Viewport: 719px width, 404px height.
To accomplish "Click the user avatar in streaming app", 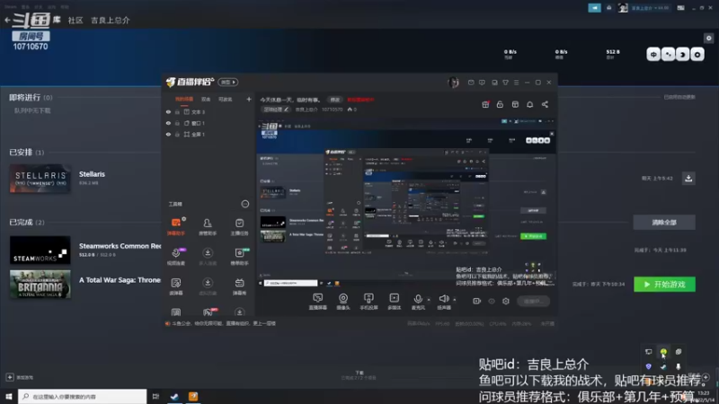I will 453,83.
